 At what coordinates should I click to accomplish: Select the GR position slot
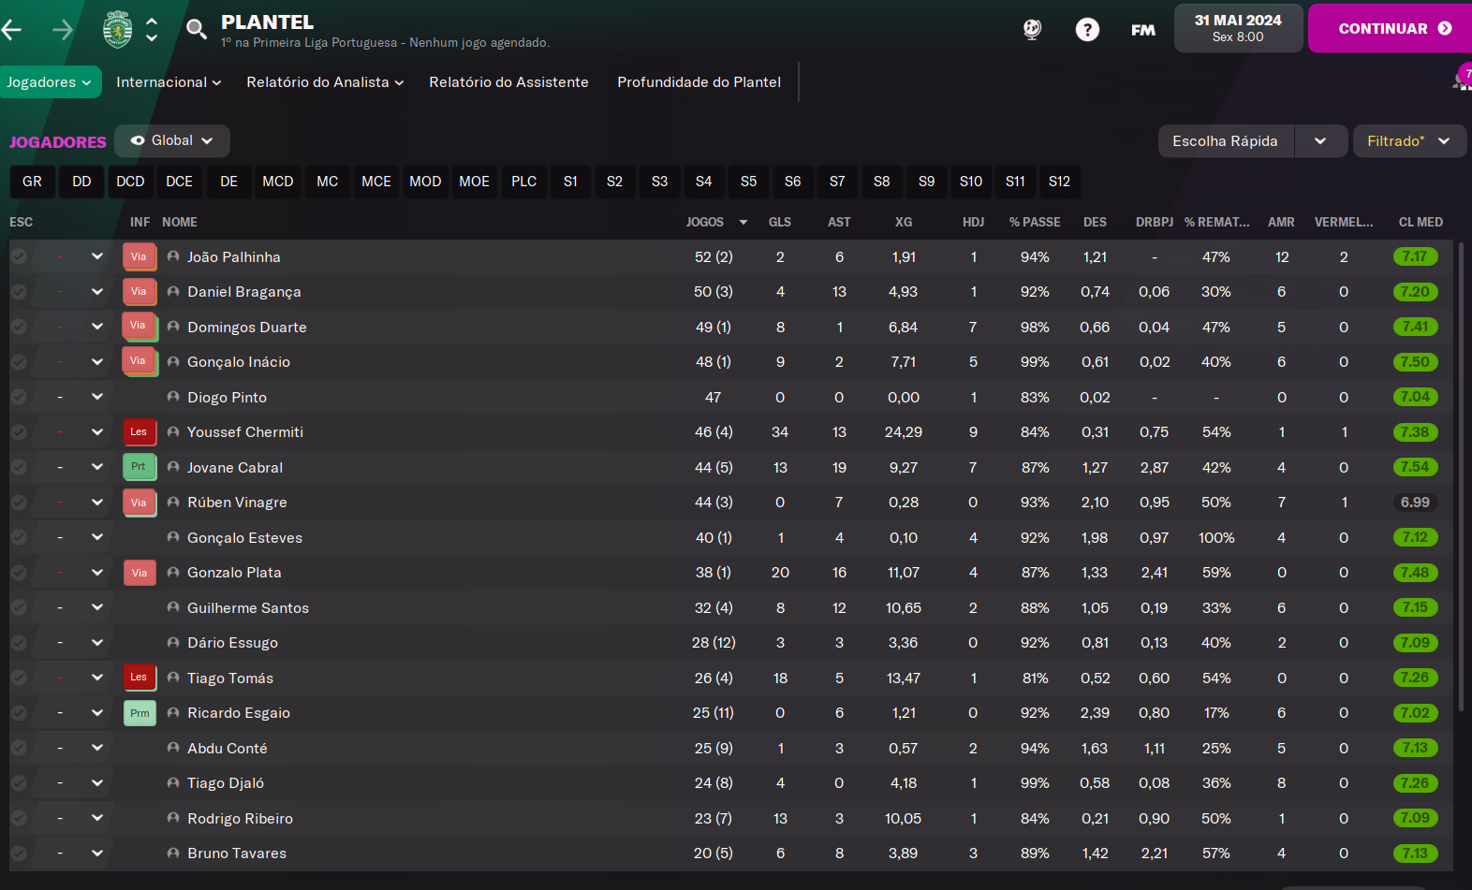(x=33, y=182)
